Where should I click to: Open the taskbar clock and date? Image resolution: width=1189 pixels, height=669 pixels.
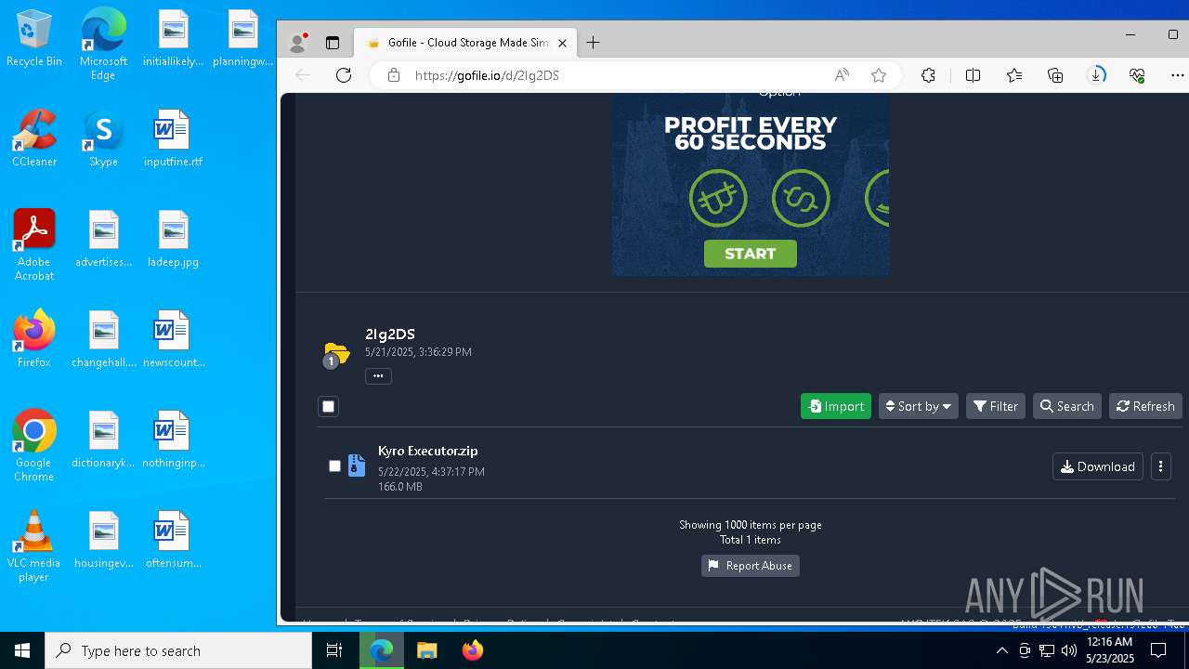pos(1109,650)
